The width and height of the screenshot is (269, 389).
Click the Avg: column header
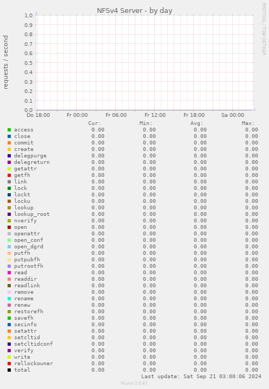point(197,123)
